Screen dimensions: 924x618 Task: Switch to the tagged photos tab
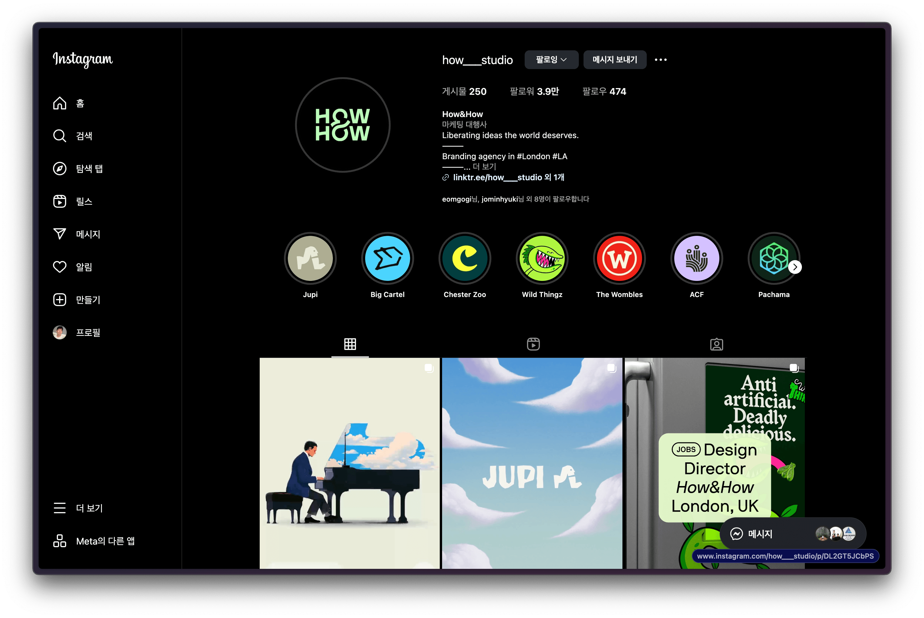716,344
